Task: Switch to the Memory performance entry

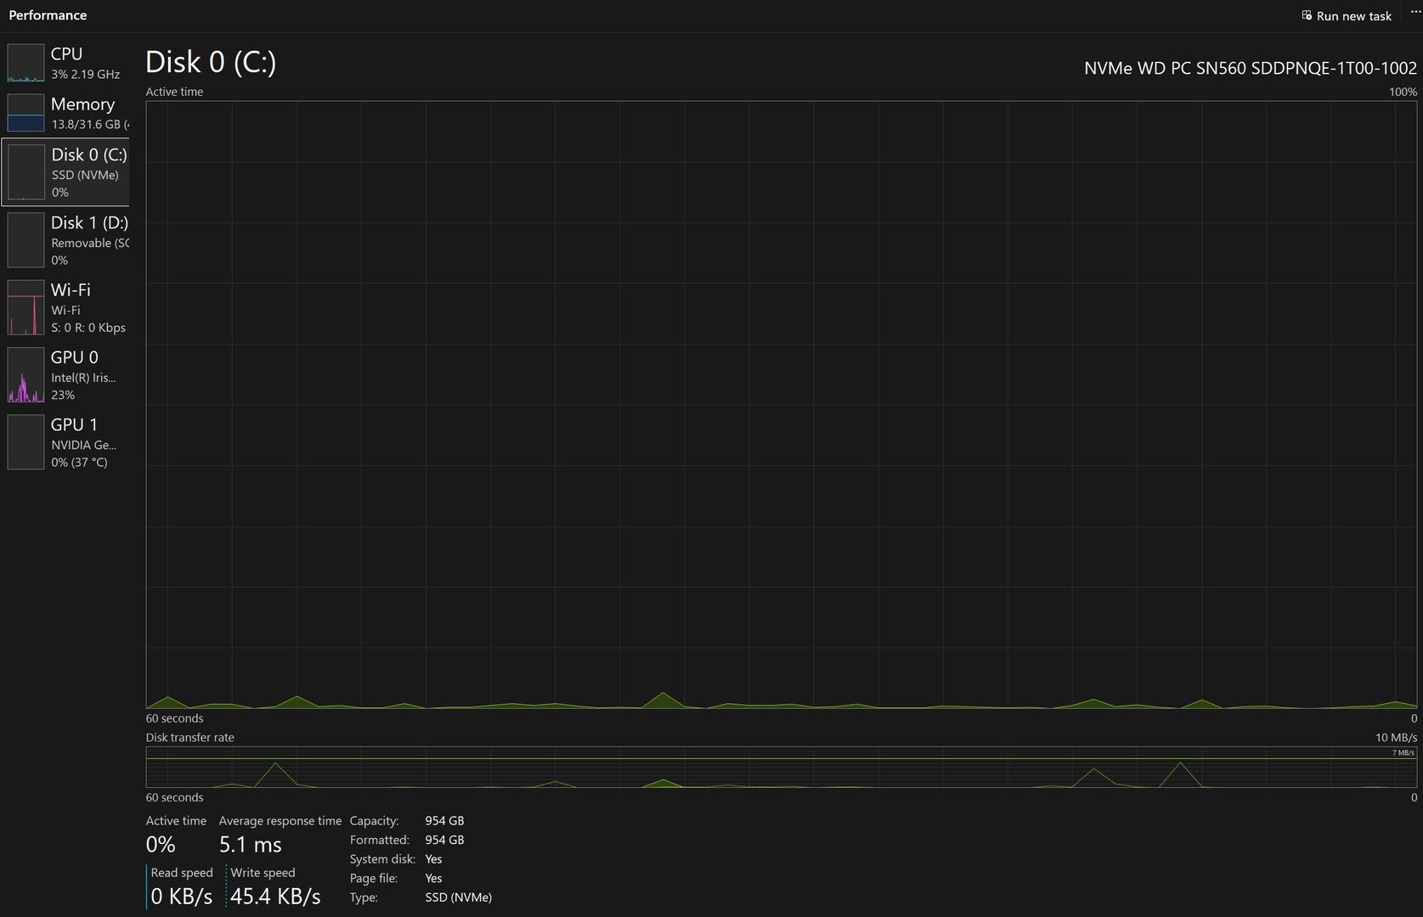Action: click(82, 104)
